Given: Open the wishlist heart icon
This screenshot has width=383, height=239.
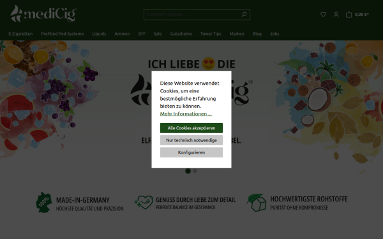Looking at the screenshot, I should (x=323, y=15).
